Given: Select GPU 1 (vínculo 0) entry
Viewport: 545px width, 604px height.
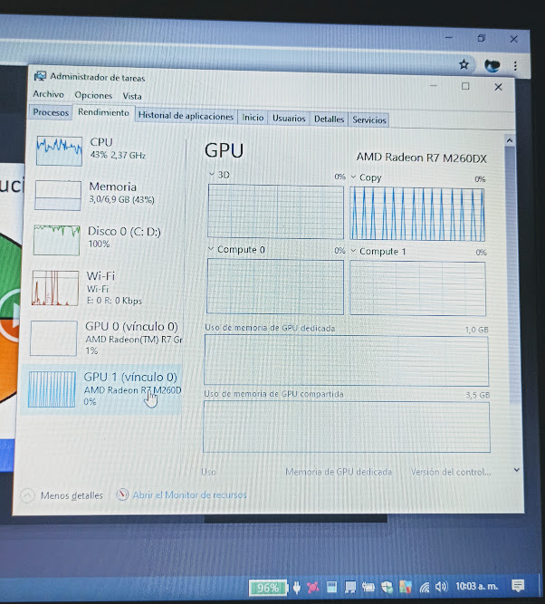Looking at the screenshot, I should pos(101,389).
